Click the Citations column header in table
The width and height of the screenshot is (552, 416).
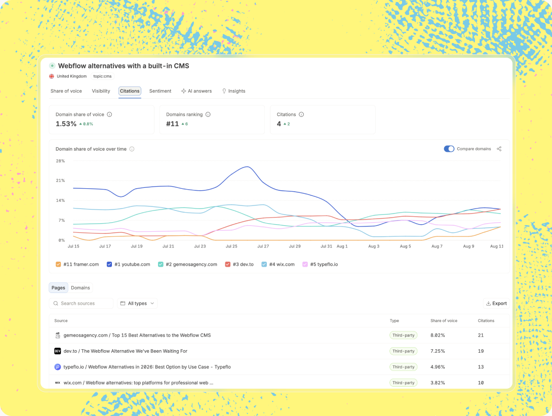point(486,321)
